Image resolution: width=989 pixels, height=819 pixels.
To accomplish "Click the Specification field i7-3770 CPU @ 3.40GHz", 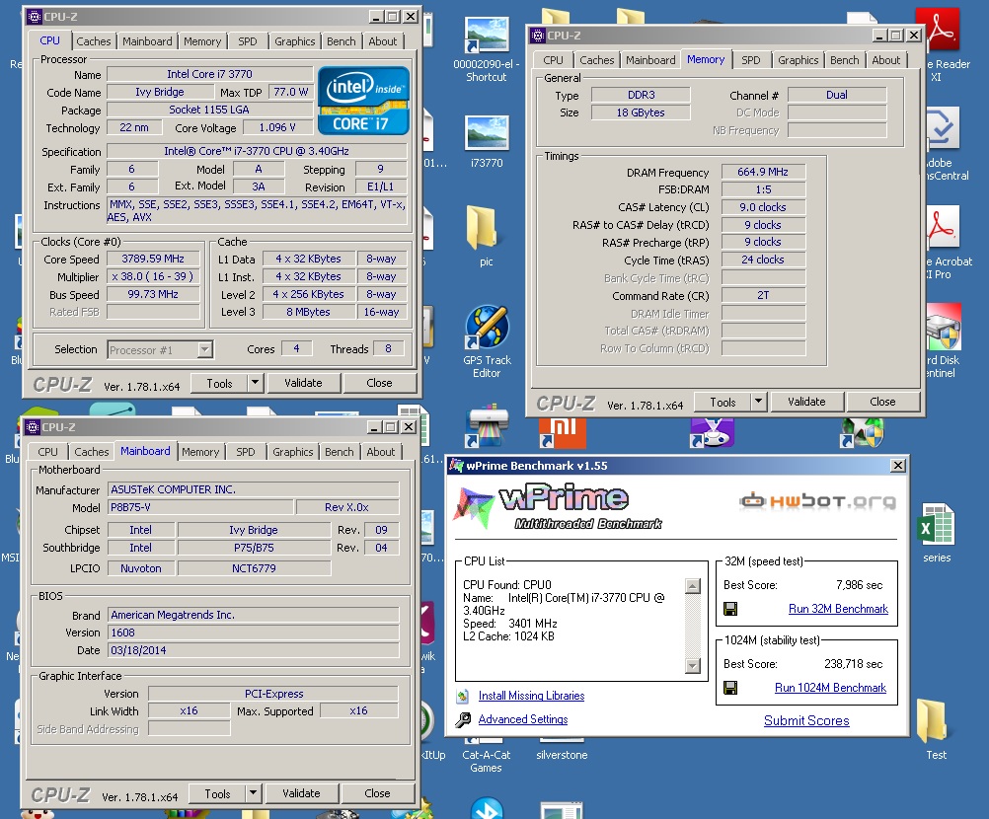I will point(257,151).
